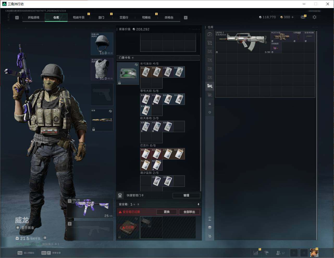Click the first plus team slot
Screen dimensions: 334x258
pyautogui.click(x=294, y=253)
